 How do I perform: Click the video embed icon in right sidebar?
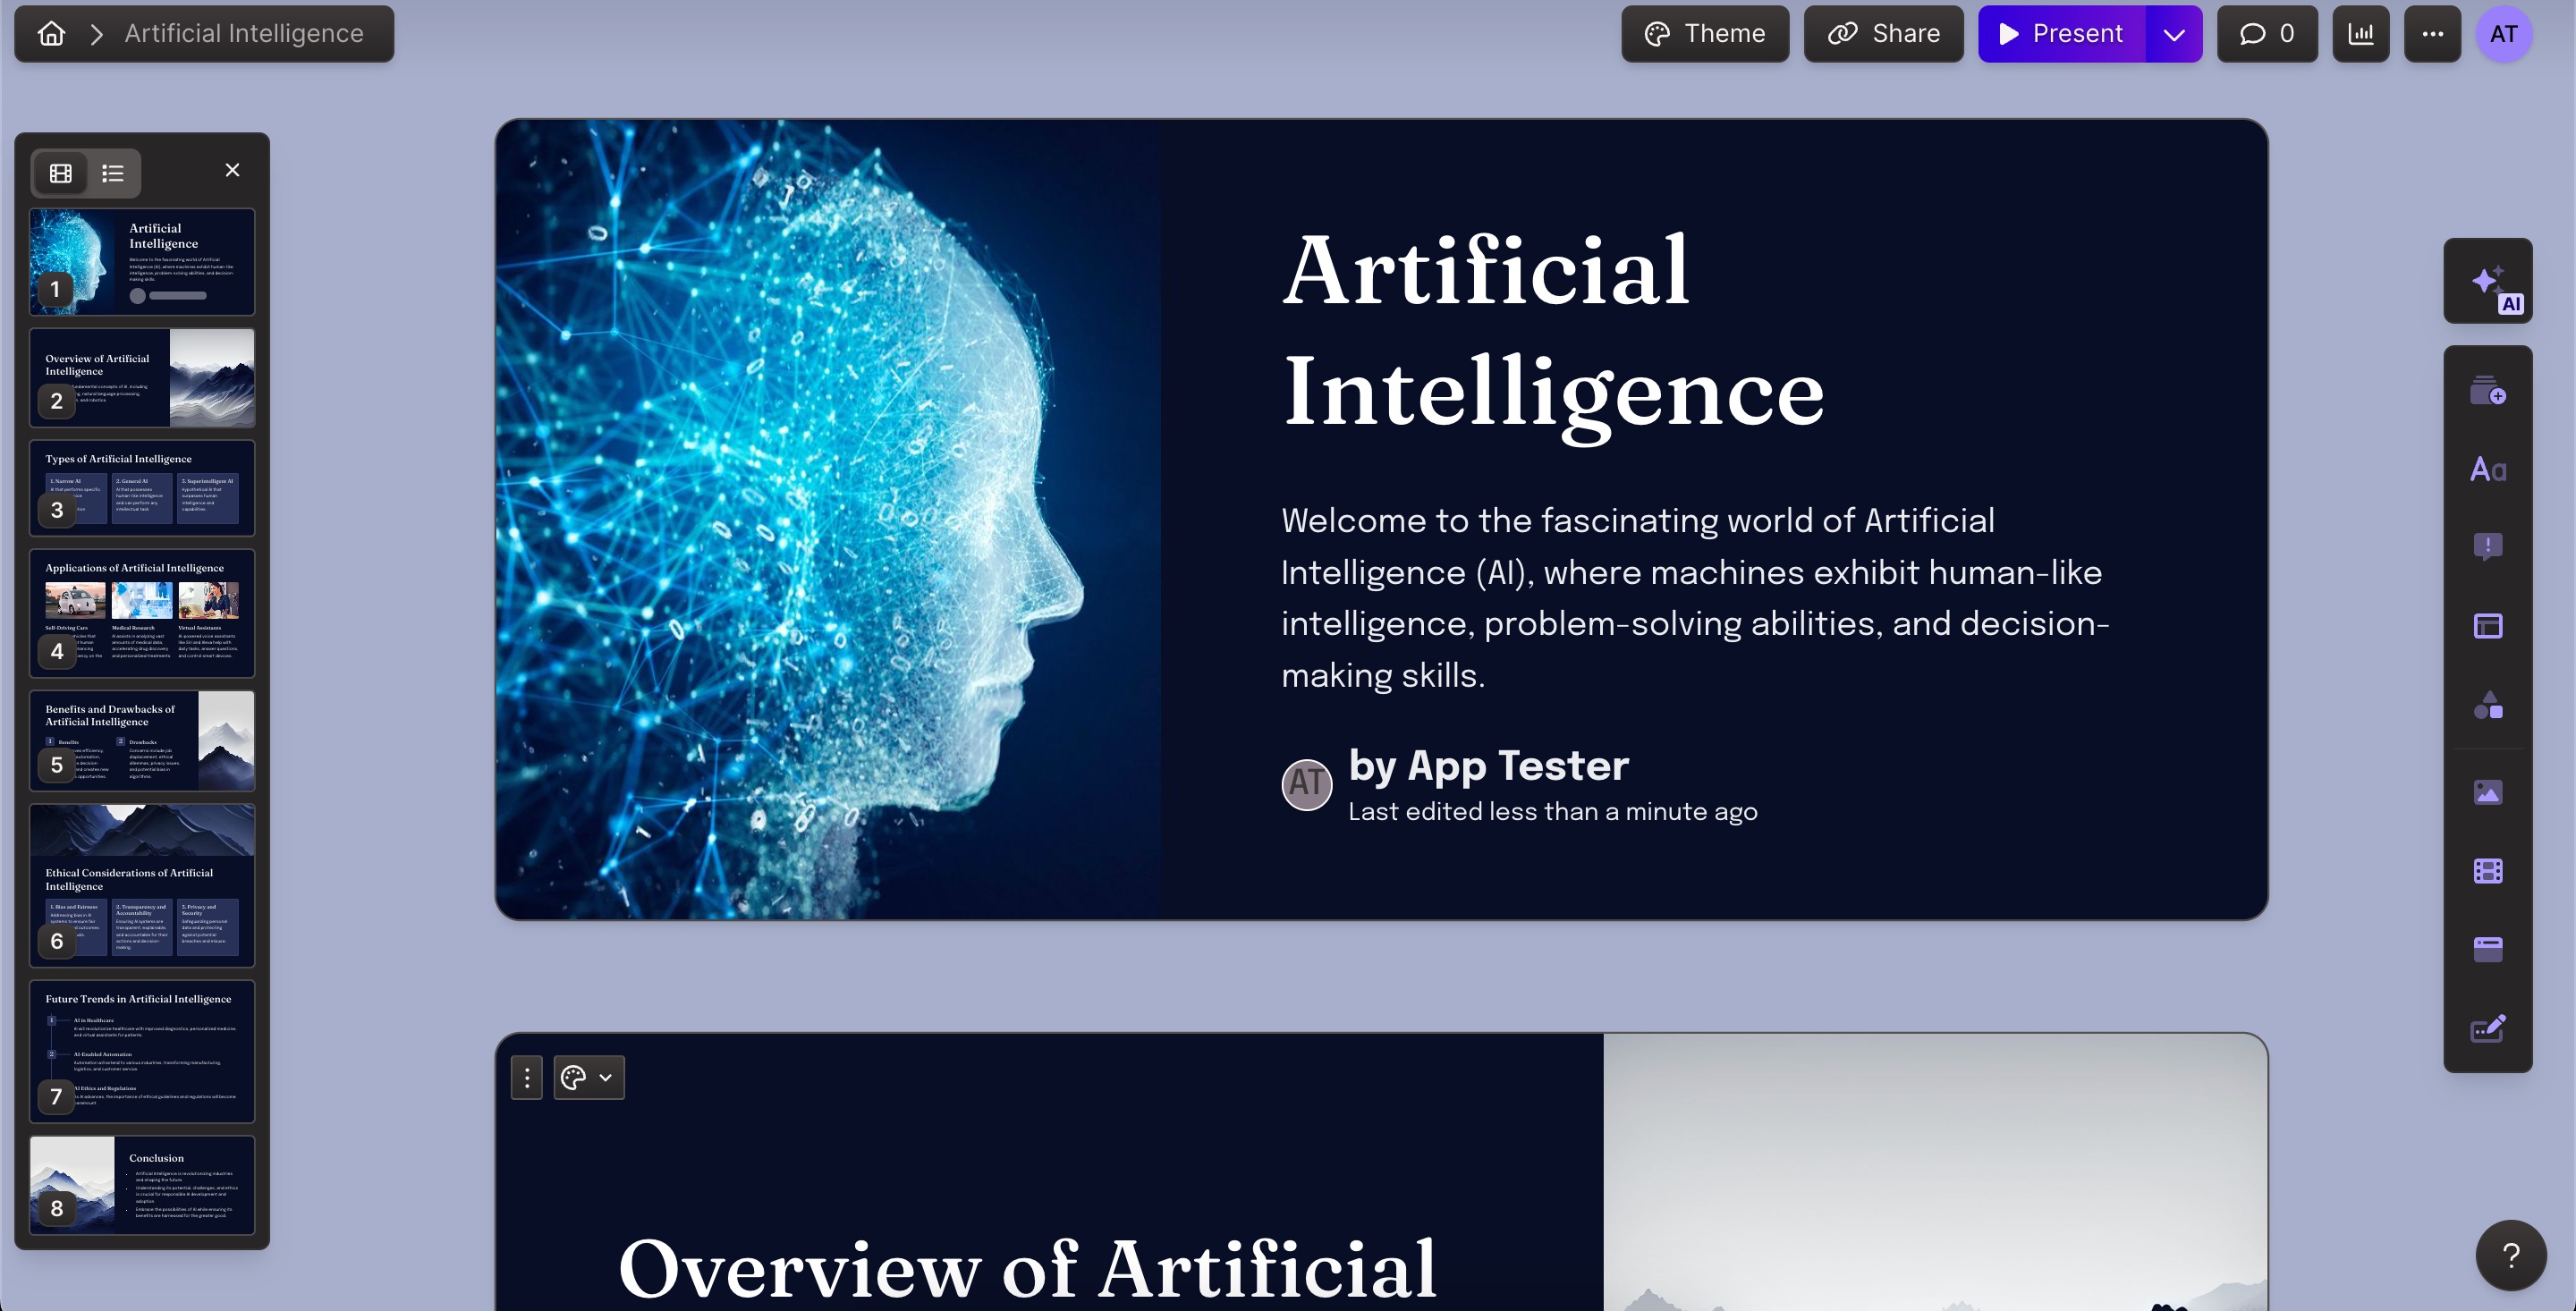coord(2489,869)
